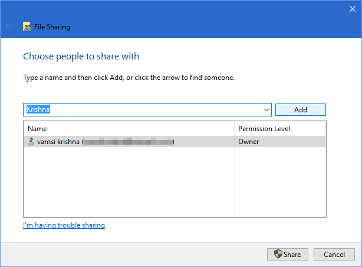
Task: Click the blurred email text in user row
Action: coord(127,142)
